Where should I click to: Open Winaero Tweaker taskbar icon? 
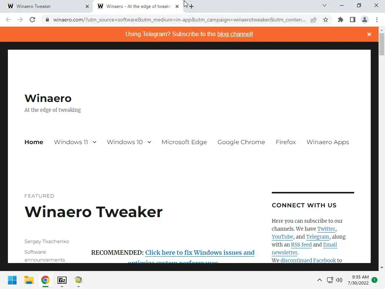78,280
